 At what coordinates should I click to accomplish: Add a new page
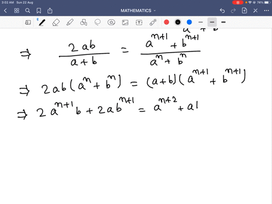(244, 11)
